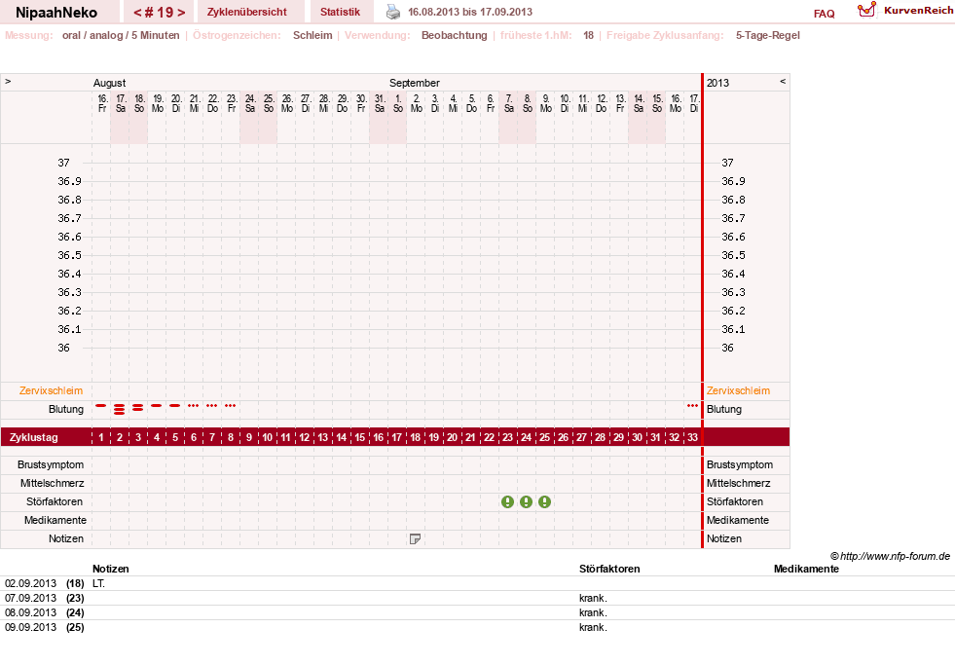Click the August month label
The width and height of the screenshot is (955, 665).
[x=110, y=83]
